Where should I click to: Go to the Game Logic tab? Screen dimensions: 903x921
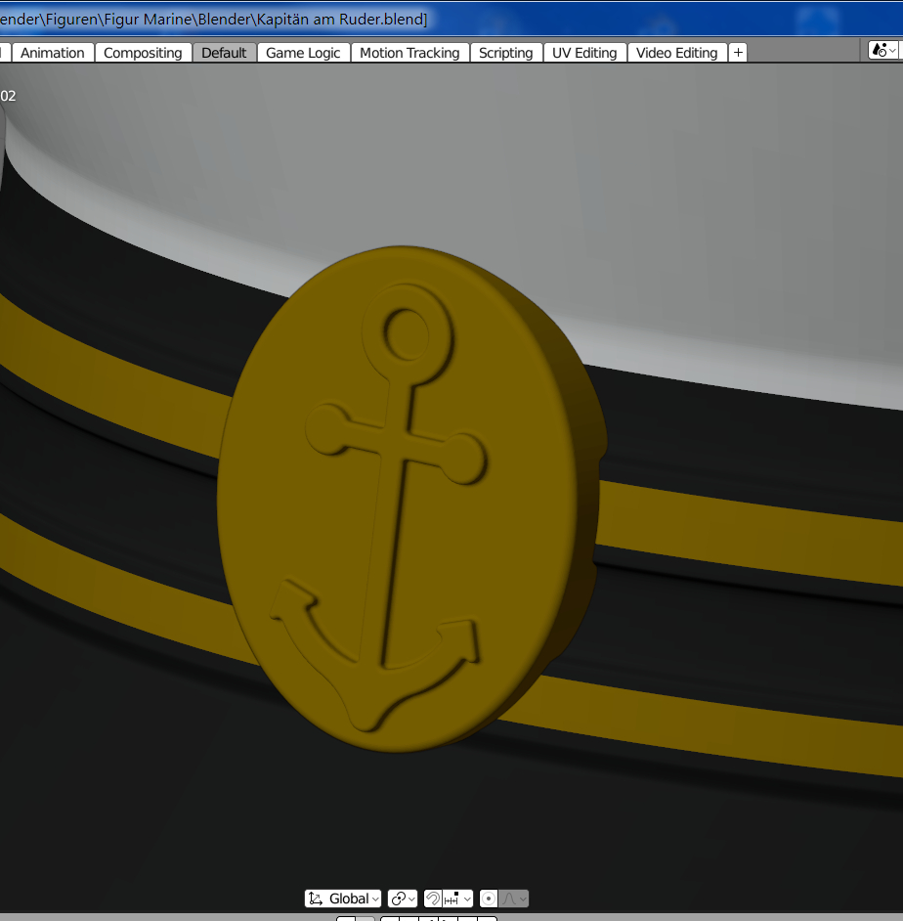tap(303, 53)
